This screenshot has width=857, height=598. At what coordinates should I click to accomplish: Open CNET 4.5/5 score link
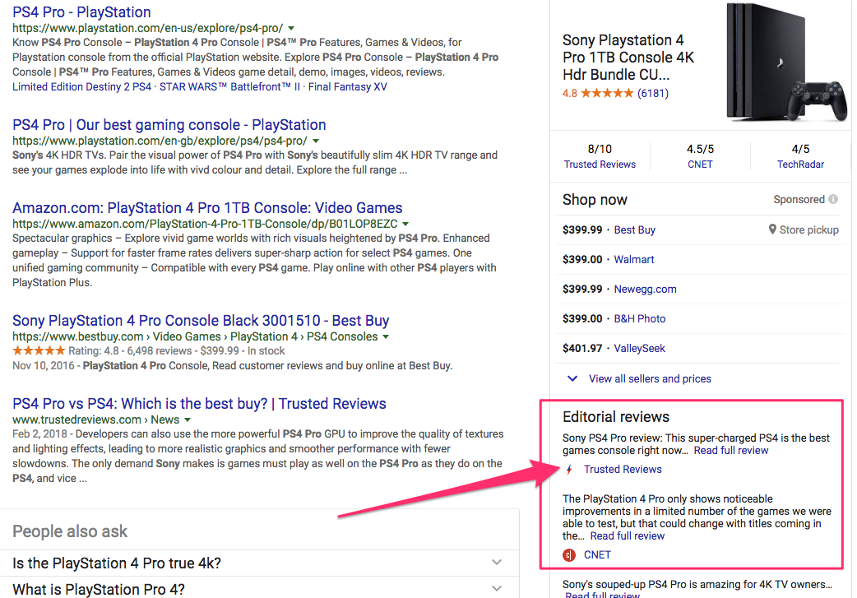coord(700,165)
